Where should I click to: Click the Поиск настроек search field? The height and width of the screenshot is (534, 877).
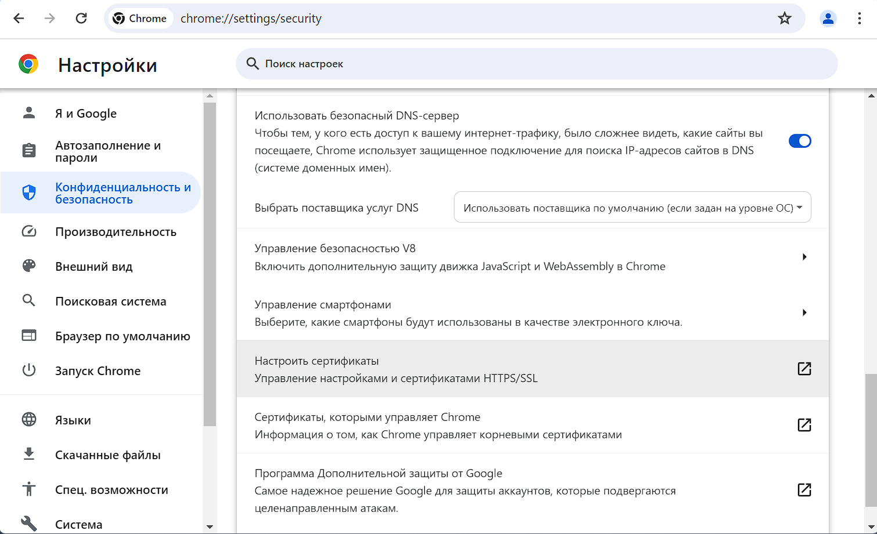point(536,64)
